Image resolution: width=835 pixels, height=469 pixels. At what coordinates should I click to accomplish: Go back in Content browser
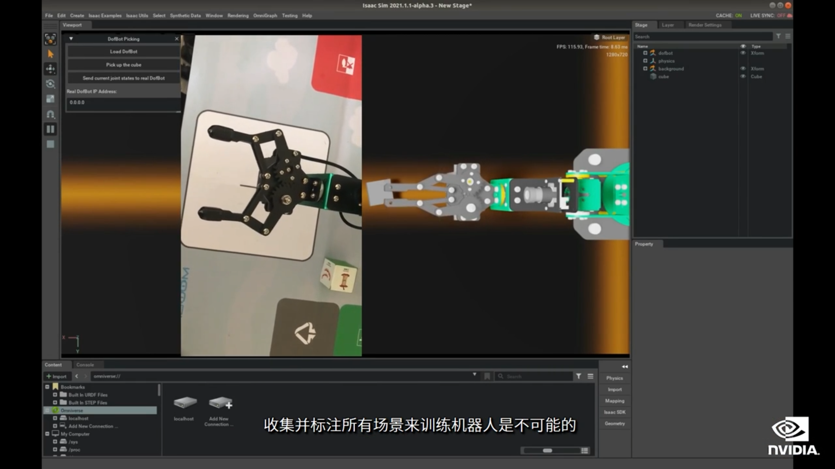[77, 376]
